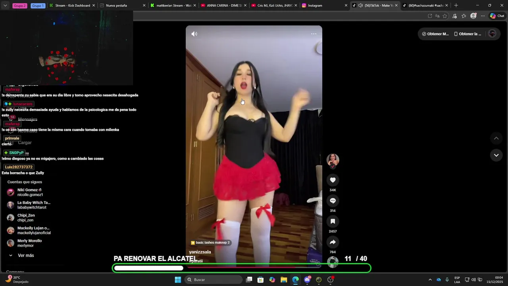Open the Grupo 2 tab group

[19, 6]
